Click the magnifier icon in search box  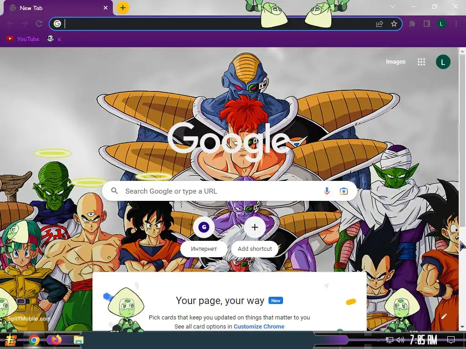coord(114,191)
